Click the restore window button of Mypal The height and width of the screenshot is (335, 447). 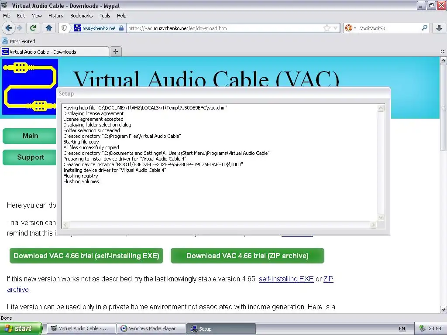click(431, 5)
